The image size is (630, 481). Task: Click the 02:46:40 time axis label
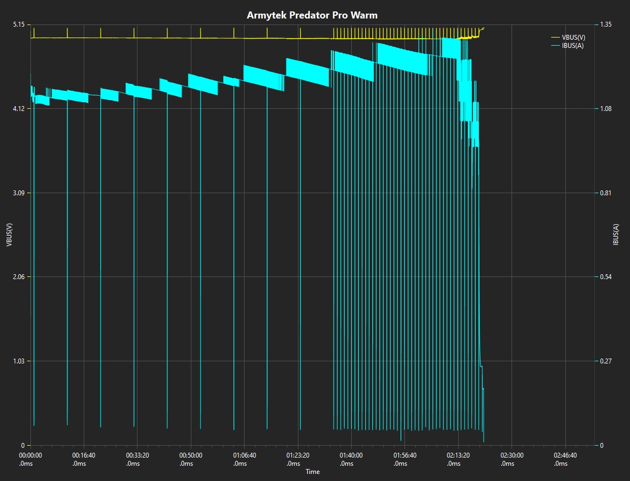[x=565, y=459]
